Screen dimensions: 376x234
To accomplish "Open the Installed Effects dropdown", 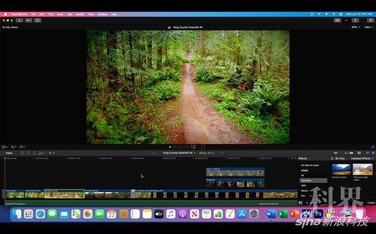I will [x=362, y=158].
